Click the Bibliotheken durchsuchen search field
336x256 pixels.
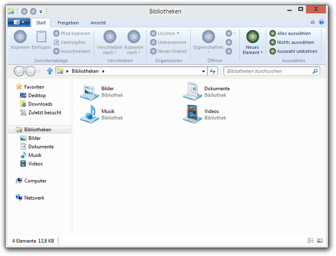point(269,71)
